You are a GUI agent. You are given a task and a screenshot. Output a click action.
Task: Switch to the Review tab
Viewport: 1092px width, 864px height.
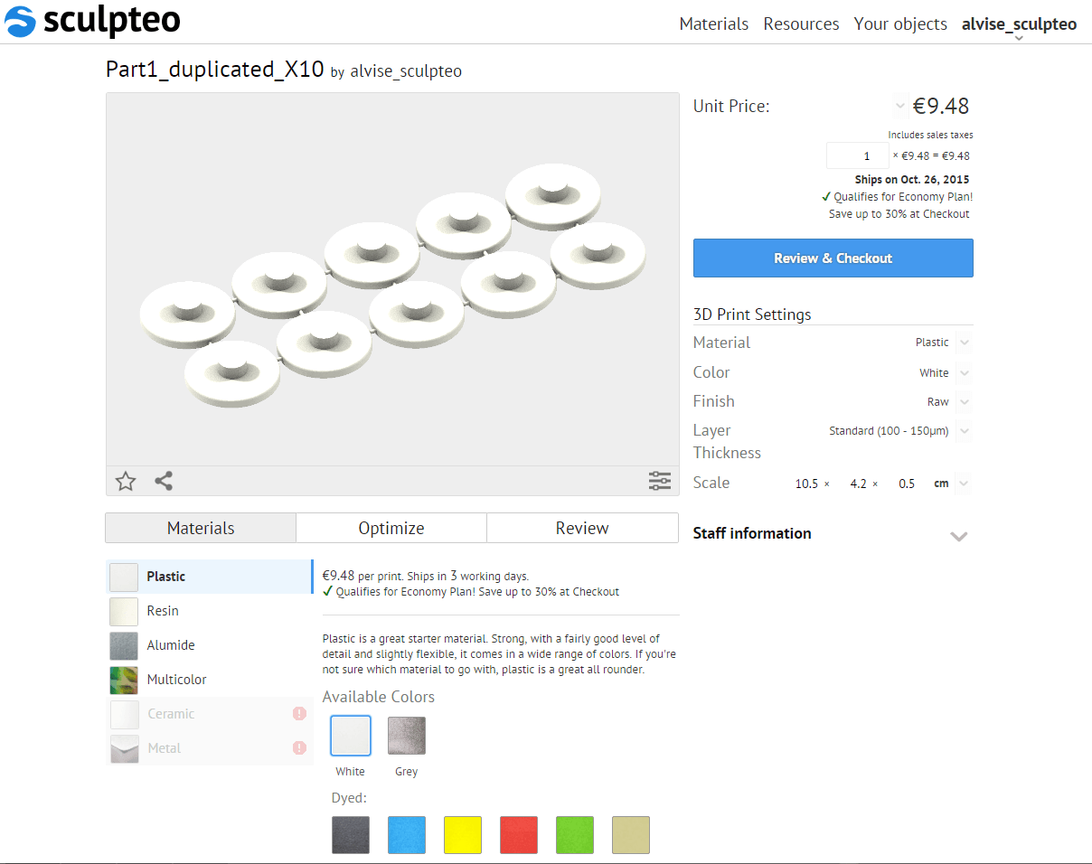coord(582,528)
